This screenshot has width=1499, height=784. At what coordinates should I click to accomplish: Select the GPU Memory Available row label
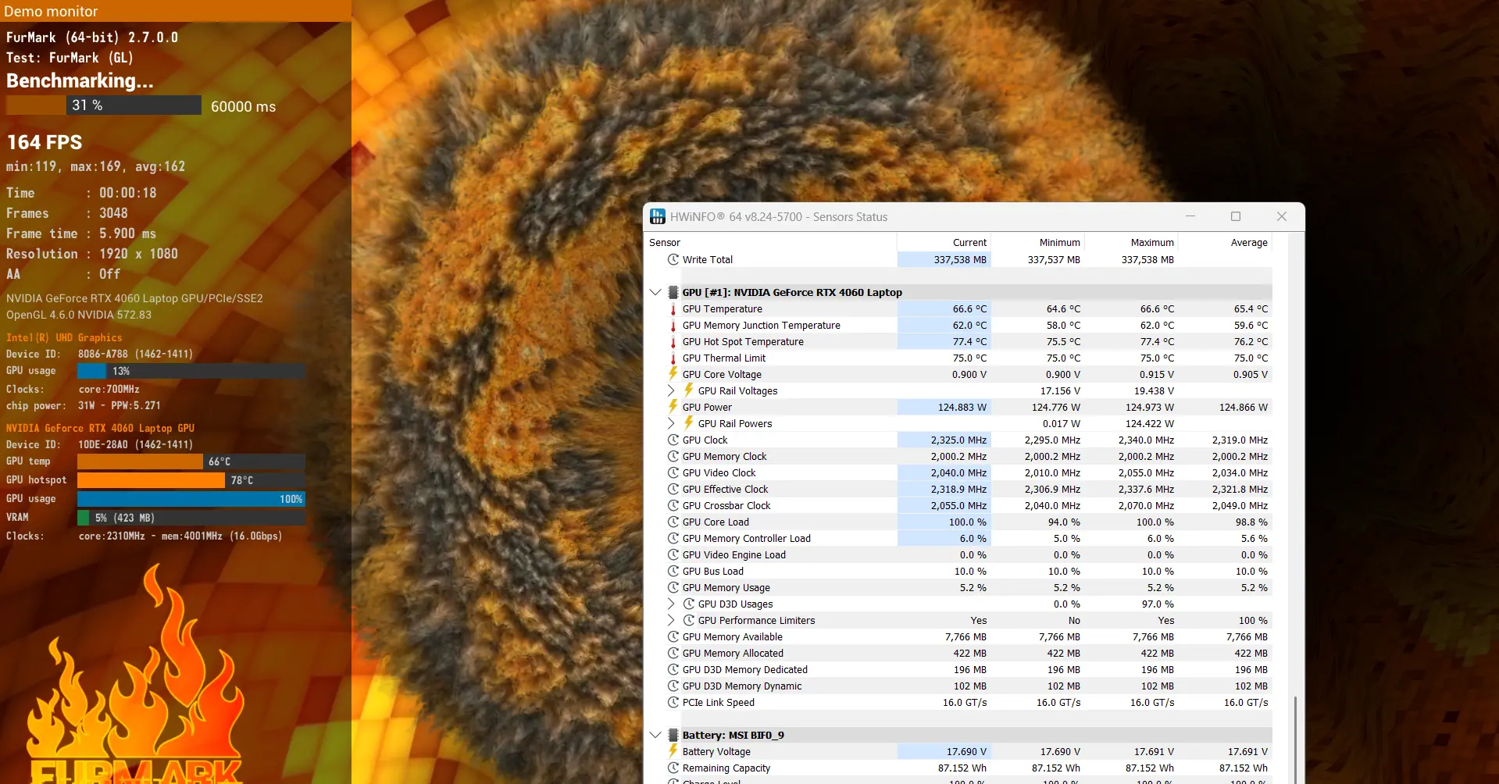(732, 637)
